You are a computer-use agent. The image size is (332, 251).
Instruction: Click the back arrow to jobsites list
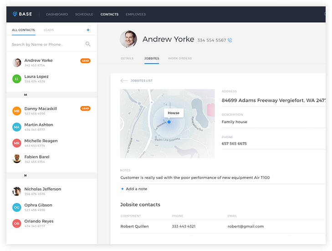tap(124, 80)
